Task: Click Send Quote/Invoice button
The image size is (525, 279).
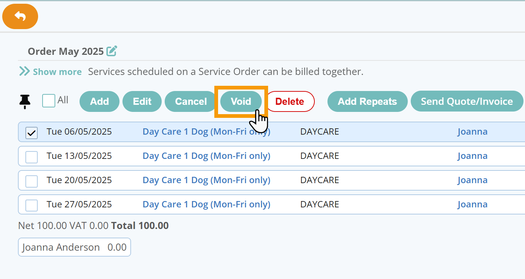Action: [467, 101]
